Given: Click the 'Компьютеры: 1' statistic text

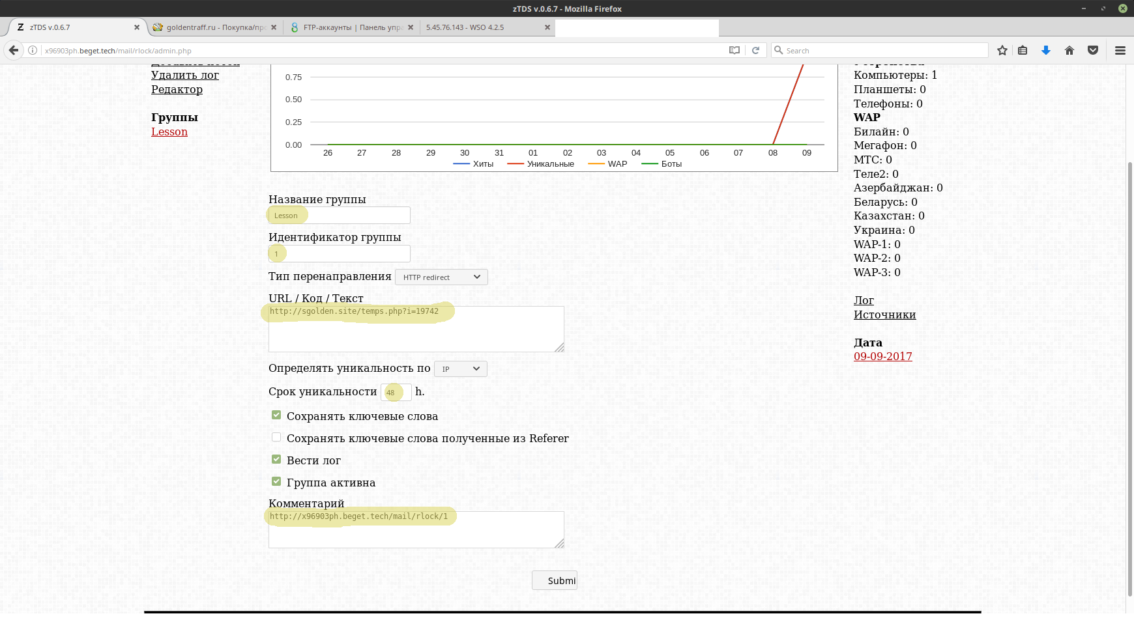Looking at the screenshot, I should pos(895,75).
